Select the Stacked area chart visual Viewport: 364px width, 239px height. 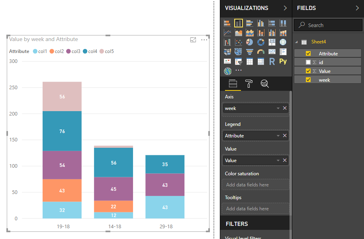pos(250,33)
